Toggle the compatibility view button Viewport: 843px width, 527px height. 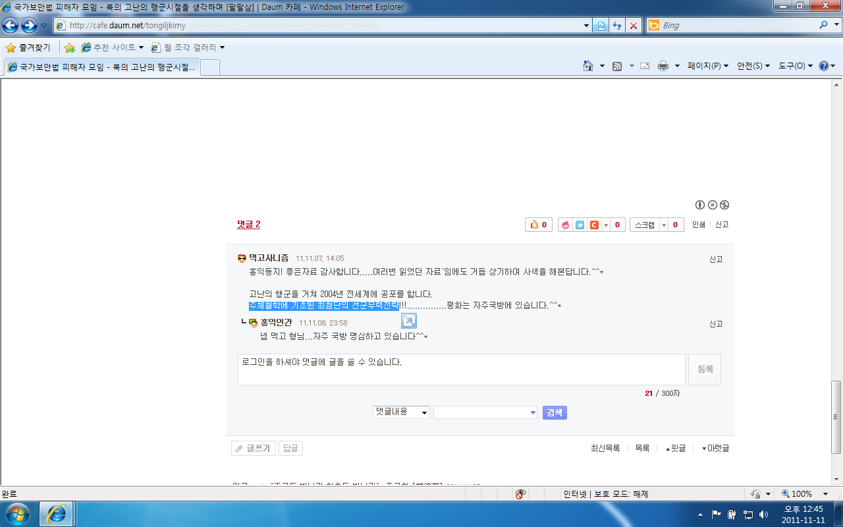pos(601,26)
